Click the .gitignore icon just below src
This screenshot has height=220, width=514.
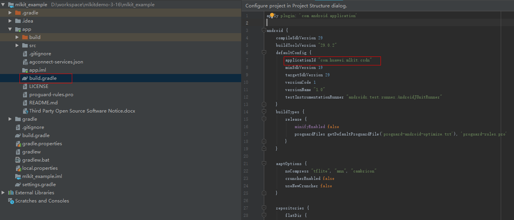pos(25,54)
